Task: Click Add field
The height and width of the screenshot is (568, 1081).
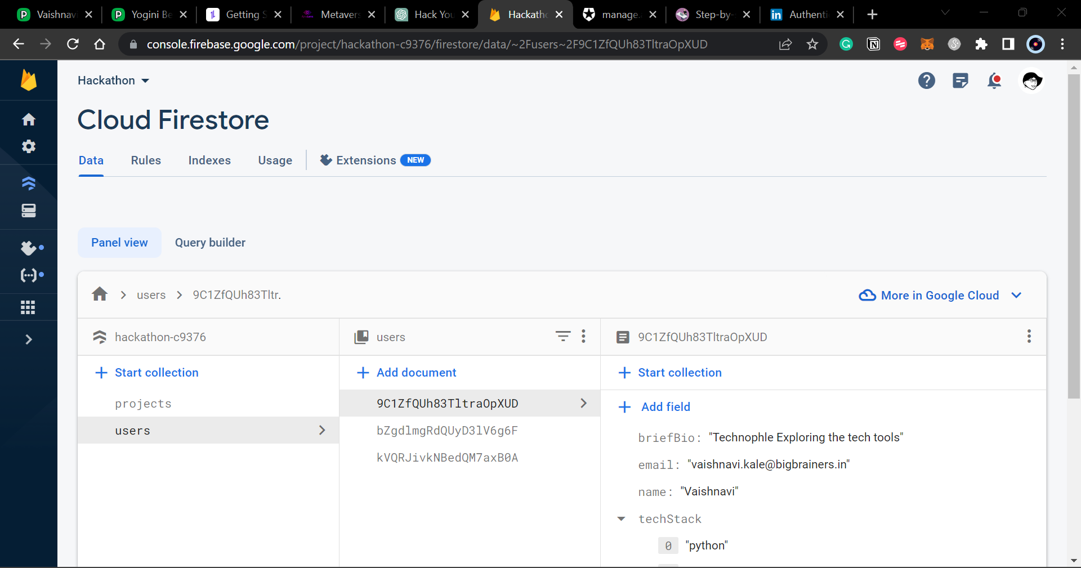Action: point(654,407)
